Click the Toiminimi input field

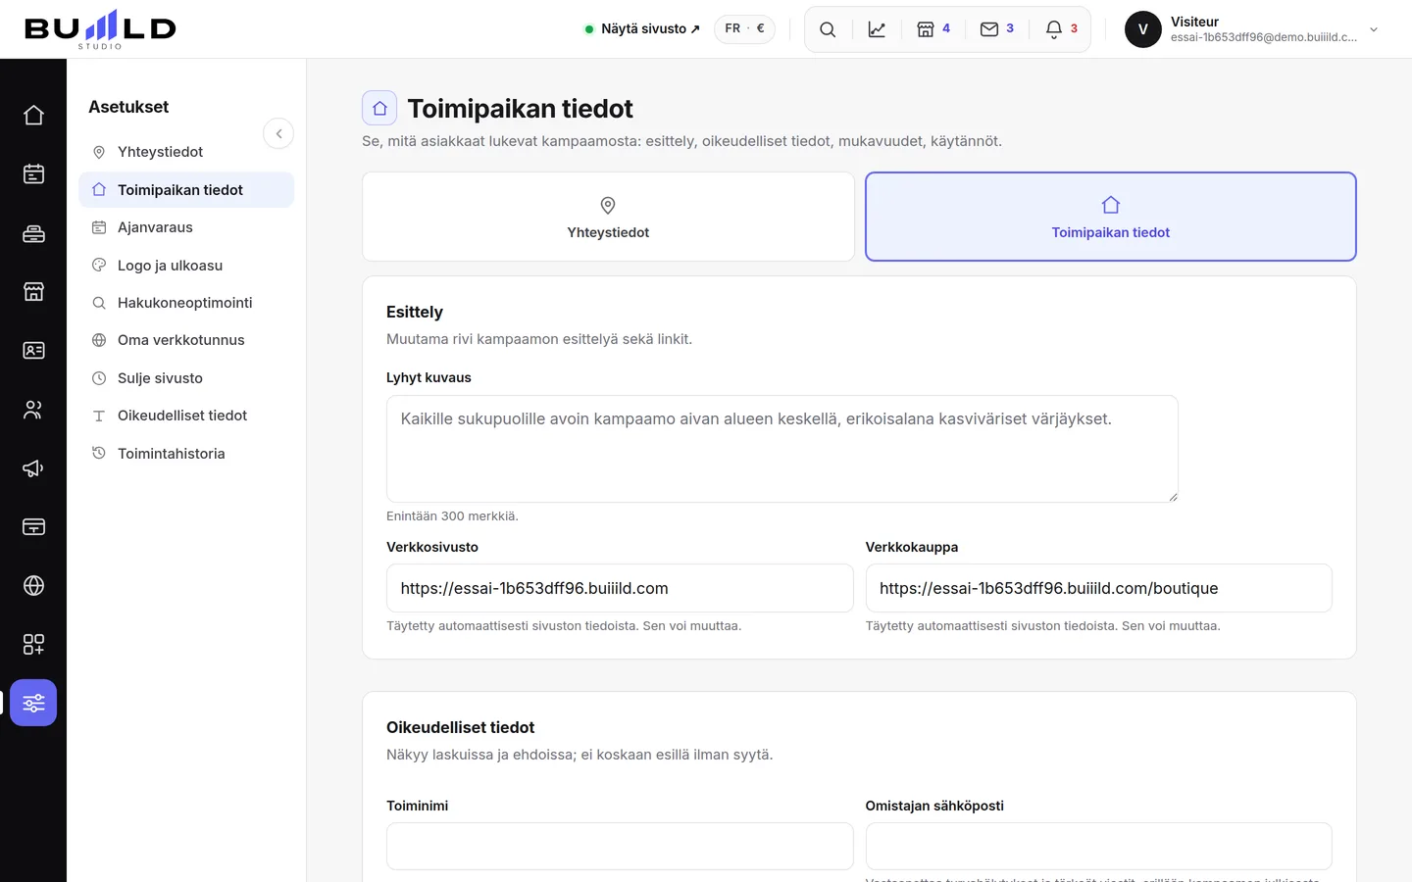coord(620,846)
